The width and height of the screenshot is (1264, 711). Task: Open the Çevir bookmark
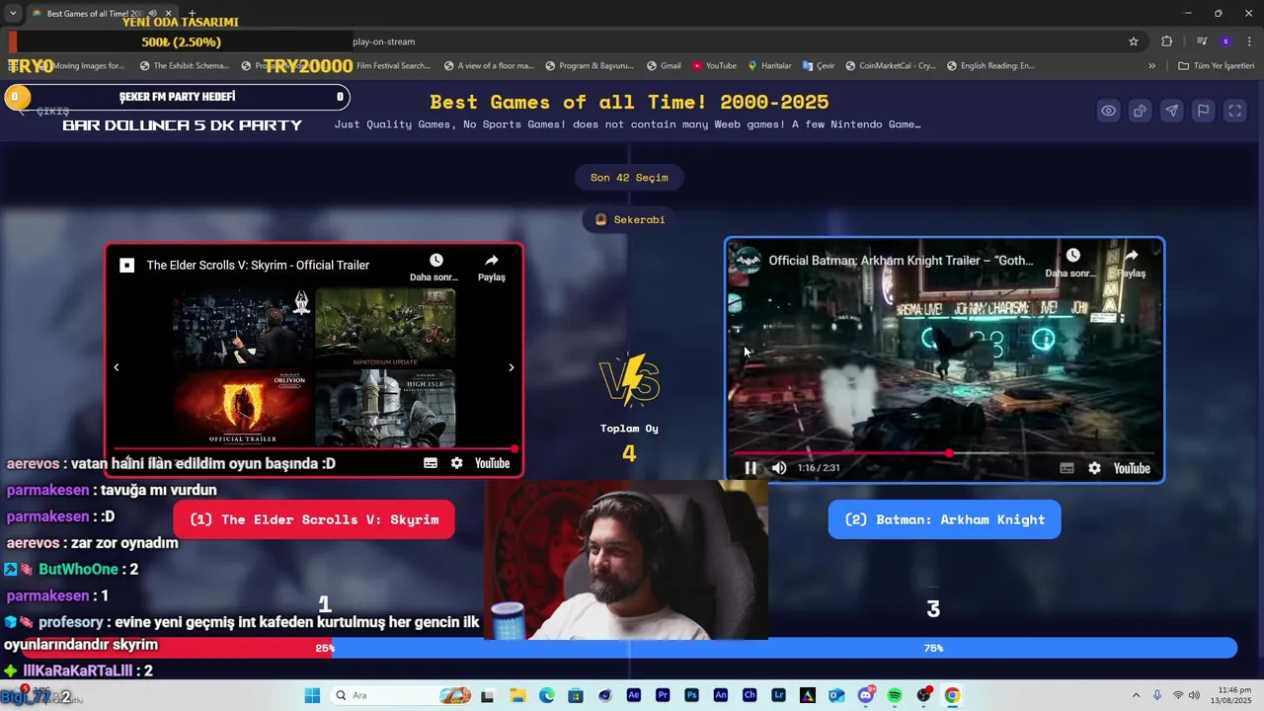[x=819, y=66]
